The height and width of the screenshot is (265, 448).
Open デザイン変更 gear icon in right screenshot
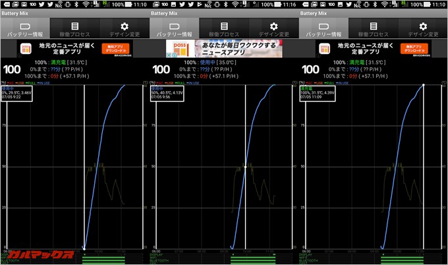point(424,26)
